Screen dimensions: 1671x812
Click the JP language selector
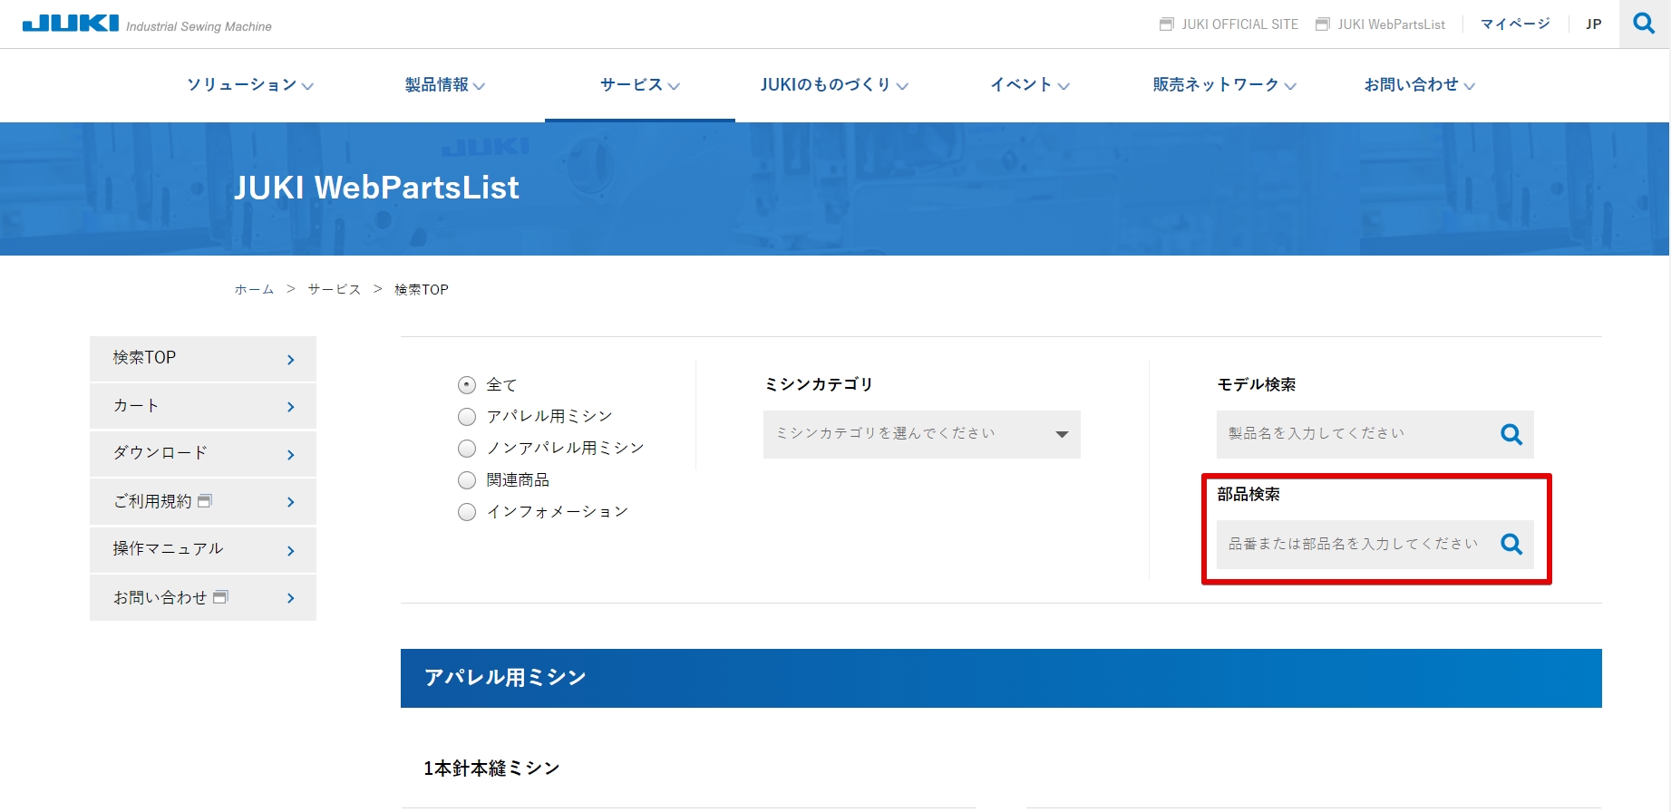click(1593, 24)
